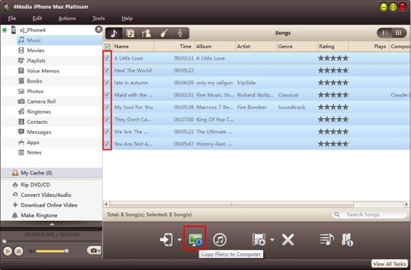Switch to list view mode

pos(385,33)
